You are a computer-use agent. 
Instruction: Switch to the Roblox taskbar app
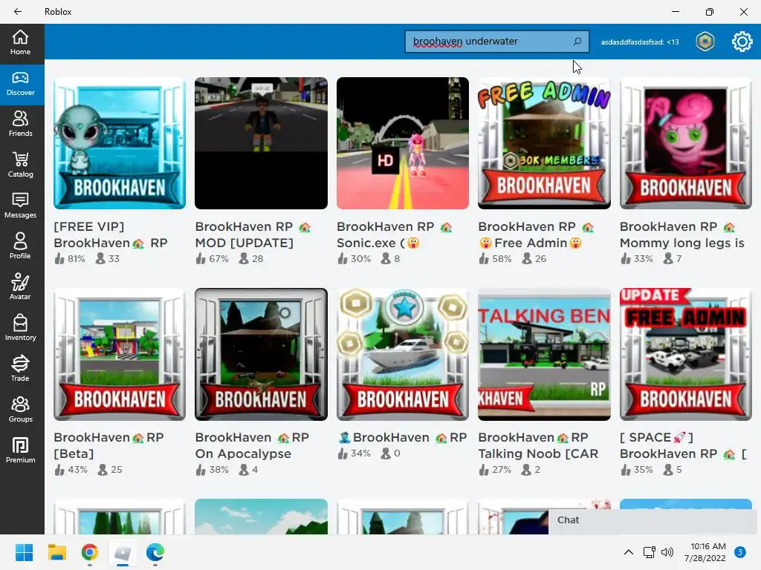[x=123, y=552]
